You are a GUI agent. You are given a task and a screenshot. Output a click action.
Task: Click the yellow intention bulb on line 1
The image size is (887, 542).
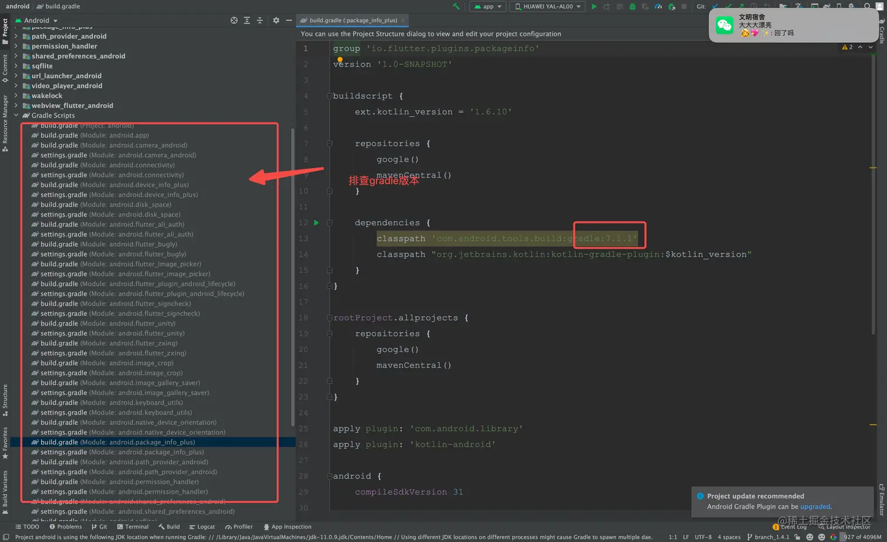coord(340,59)
